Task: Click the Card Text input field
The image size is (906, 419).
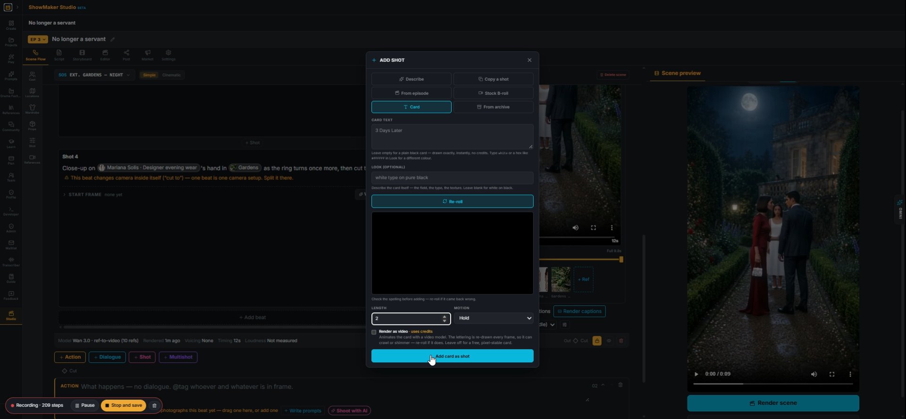Action: pos(452,137)
